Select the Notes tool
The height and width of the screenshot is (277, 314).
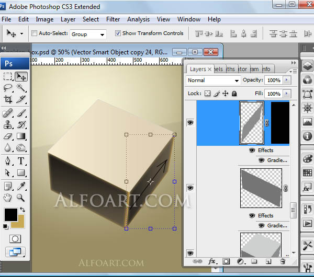(x=8, y=186)
